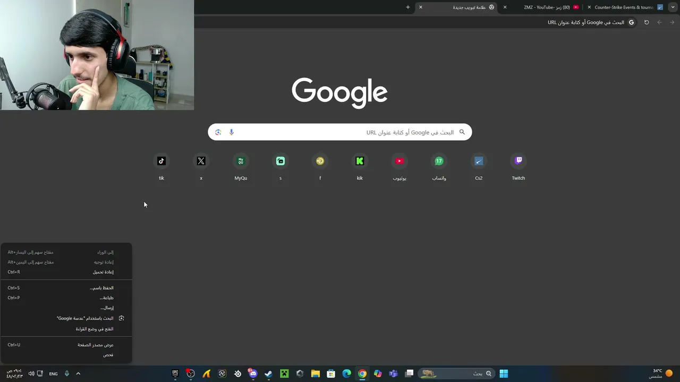Start a voice search with the microphone
The height and width of the screenshot is (382, 680).
231,132
